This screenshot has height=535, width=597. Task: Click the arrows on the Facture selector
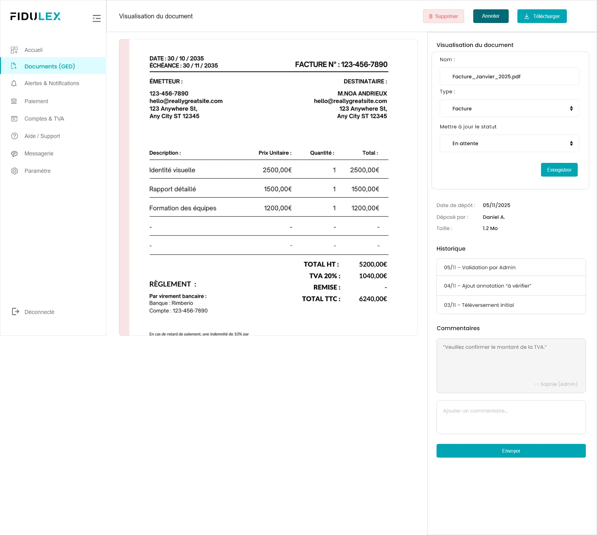(571, 108)
